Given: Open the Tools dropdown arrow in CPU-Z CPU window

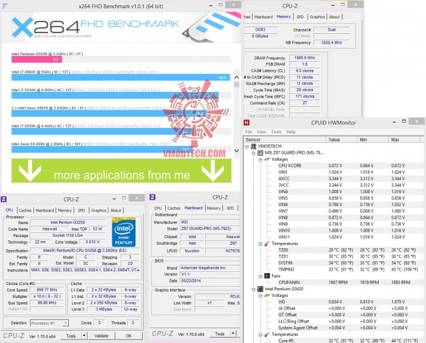Looking at the screenshot, I should tap(84, 336).
